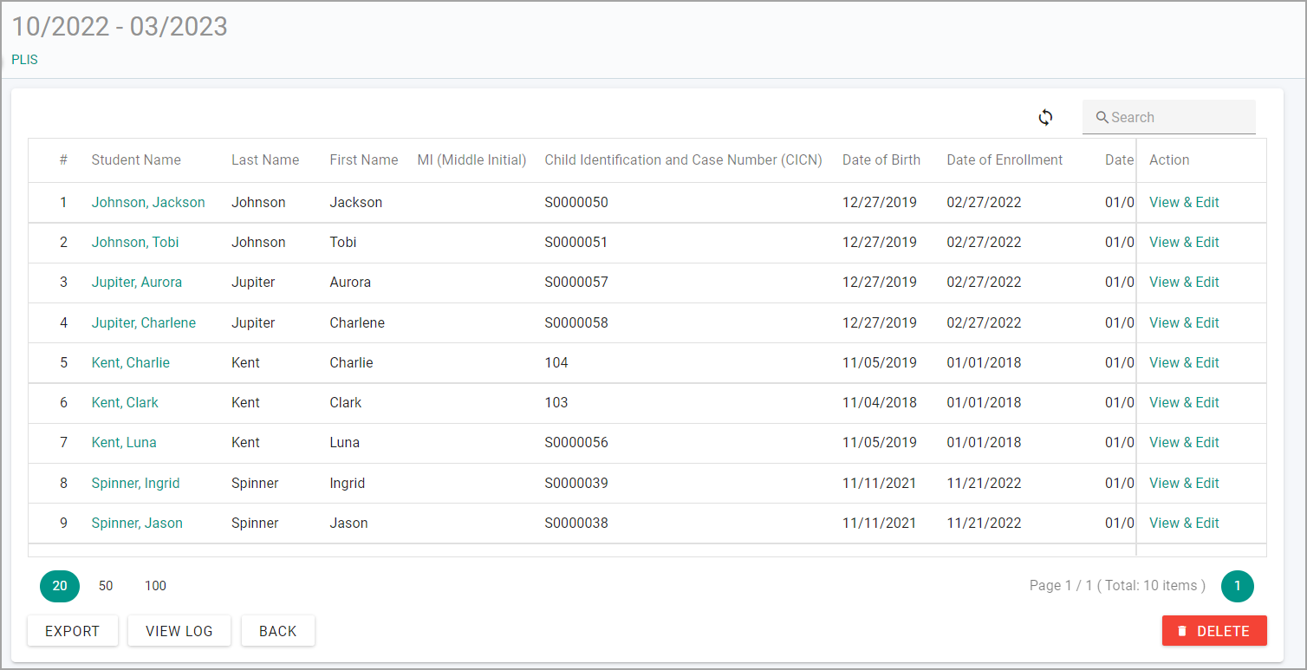Set page size to 100 items
The width and height of the screenshot is (1307, 670).
tap(155, 586)
